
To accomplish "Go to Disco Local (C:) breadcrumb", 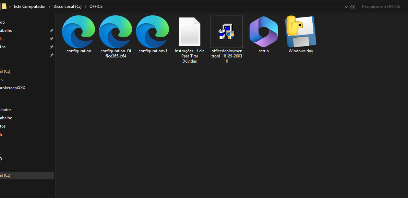I will pyautogui.click(x=68, y=6).
